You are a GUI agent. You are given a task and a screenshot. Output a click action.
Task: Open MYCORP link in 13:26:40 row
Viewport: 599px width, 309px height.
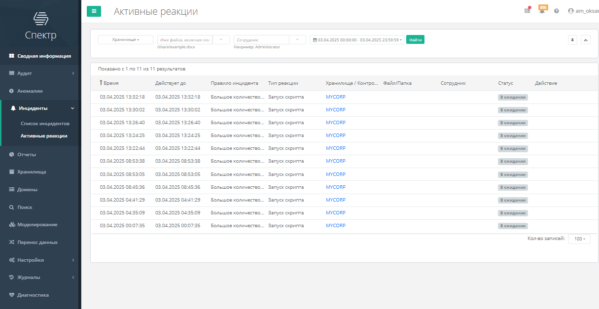[336, 123]
